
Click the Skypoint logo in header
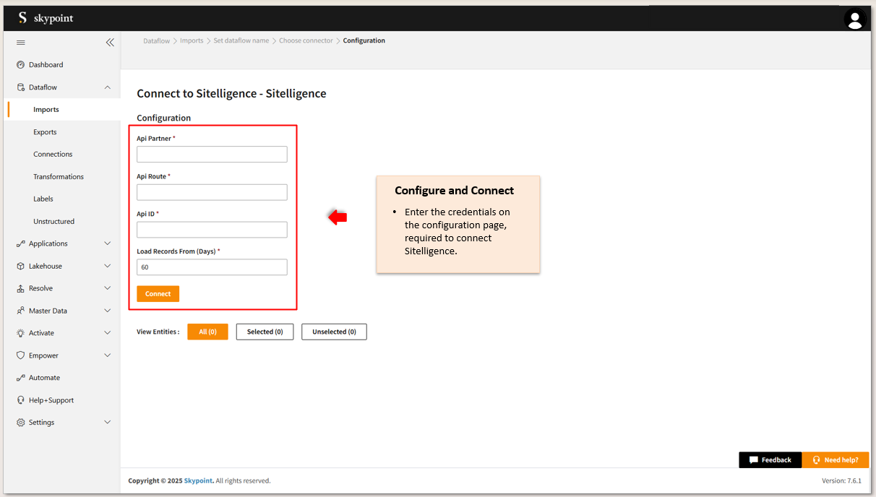[46, 18]
